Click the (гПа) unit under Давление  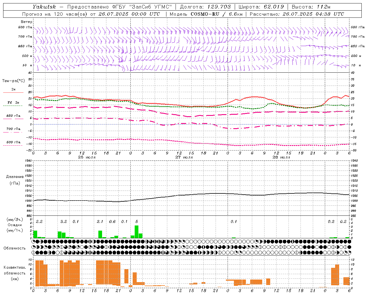coord(15,183)
